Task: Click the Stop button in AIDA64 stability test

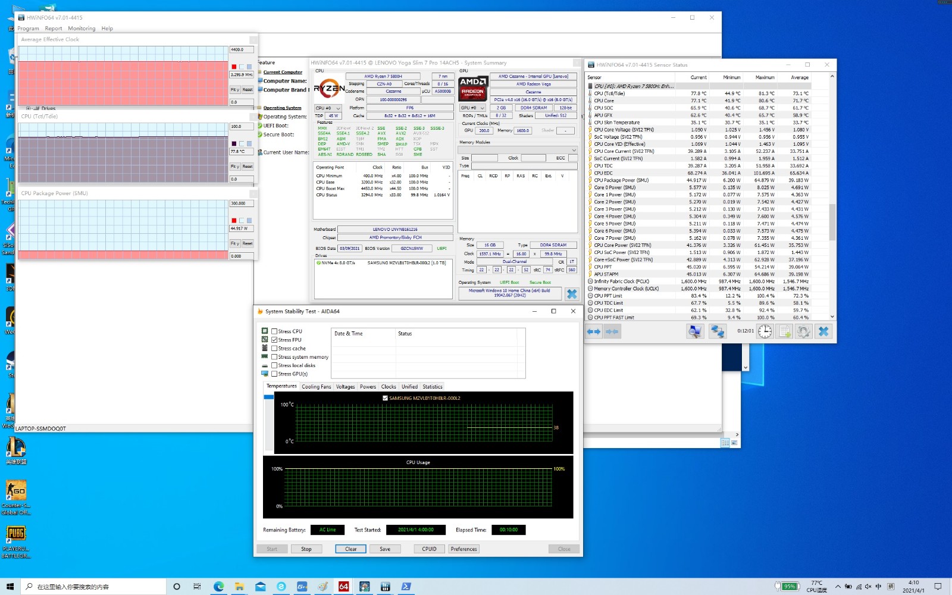Action: [306, 549]
